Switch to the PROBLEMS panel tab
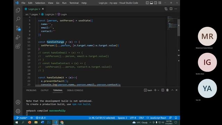Viewport: 222px width, 125px height. pyautogui.click(x=31, y=90)
